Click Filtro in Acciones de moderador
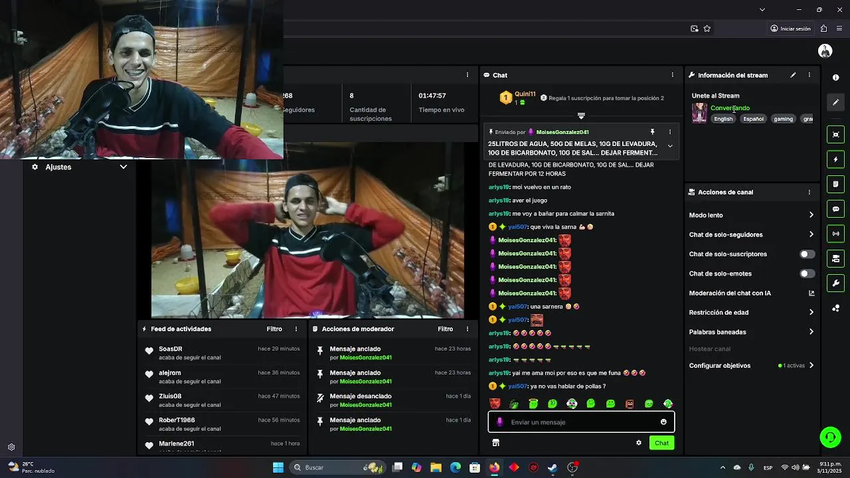The height and width of the screenshot is (478, 850). point(445,329)
